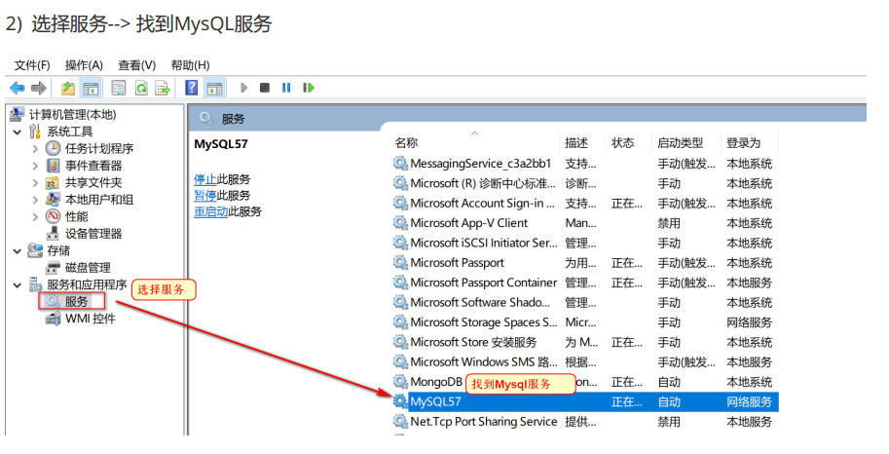The height and width of the screenshot is (454, 889).
Task: Click the Device Manager icon
Action: [53, 233]
